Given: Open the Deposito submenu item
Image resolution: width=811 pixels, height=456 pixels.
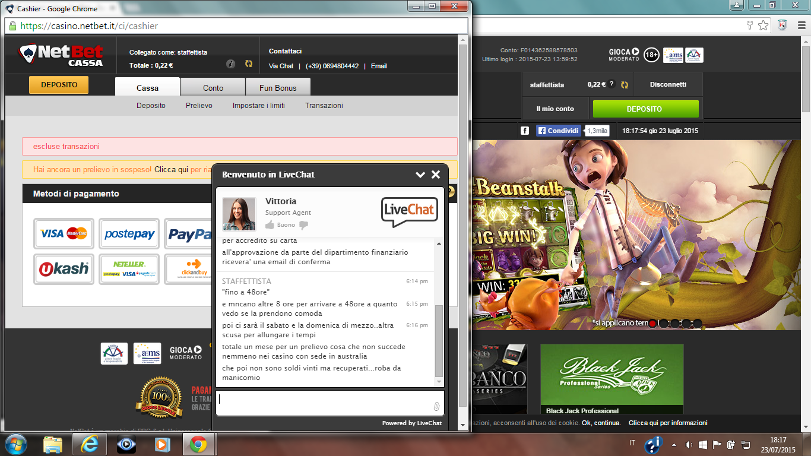Looking at the screenshot, I should [x=151, y=106].
